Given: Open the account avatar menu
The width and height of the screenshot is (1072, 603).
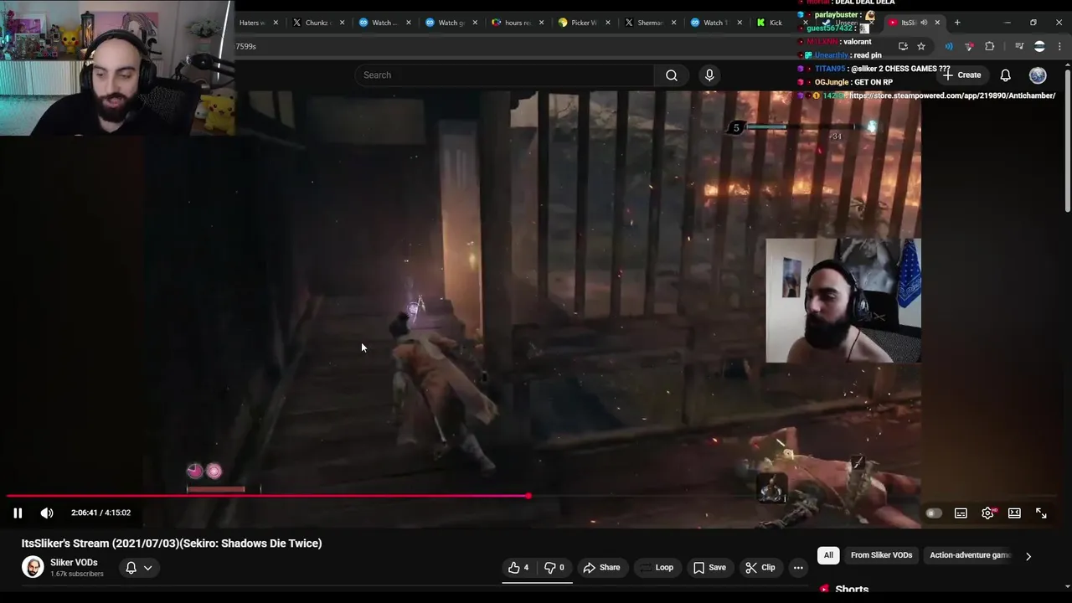Looking at the screenshot, I should click(x=1038, y=75).
